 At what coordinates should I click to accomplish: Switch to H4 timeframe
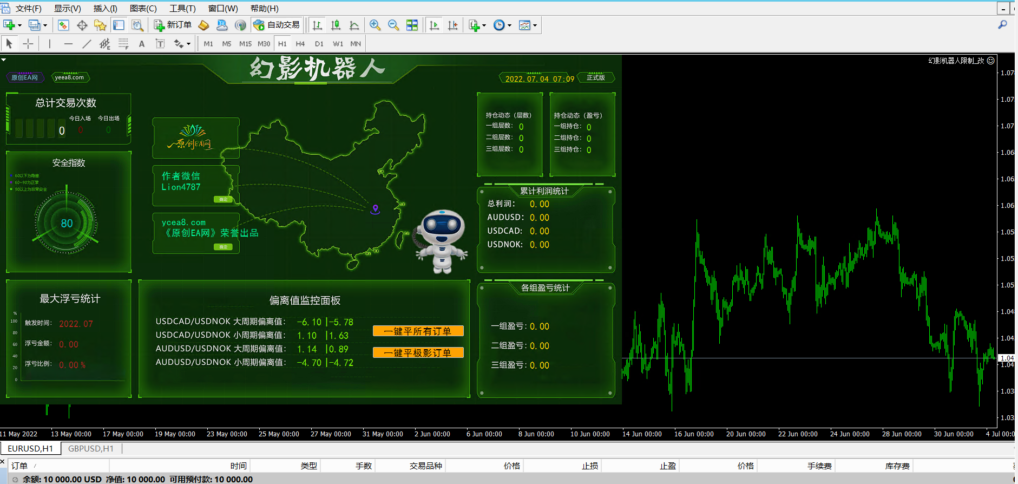pyautogui.click(x=300, y=44)
